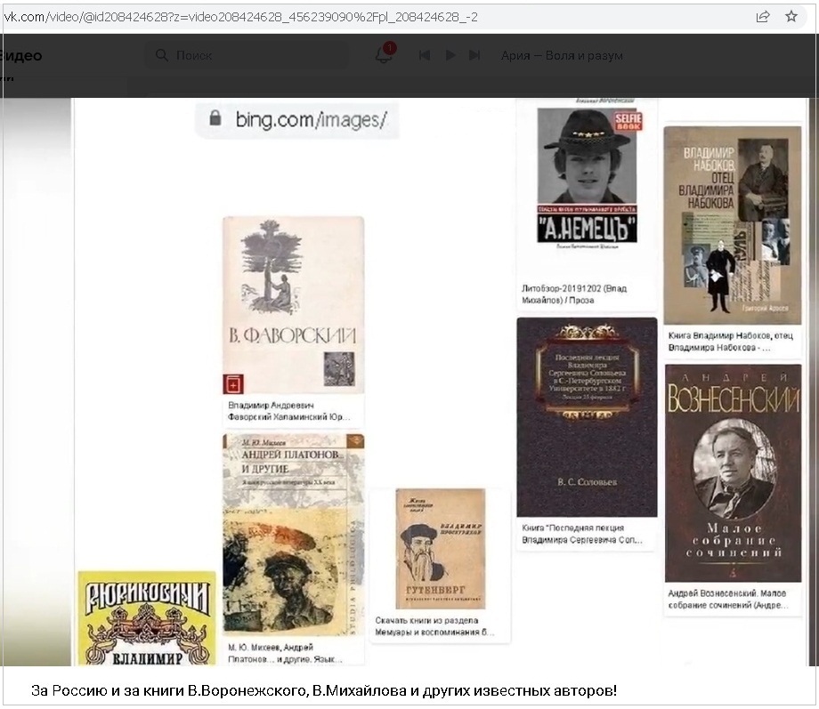Viewport: 819px width, 709px height.
Task: Click the padlock icon beside bing.com
Action: 215,118
